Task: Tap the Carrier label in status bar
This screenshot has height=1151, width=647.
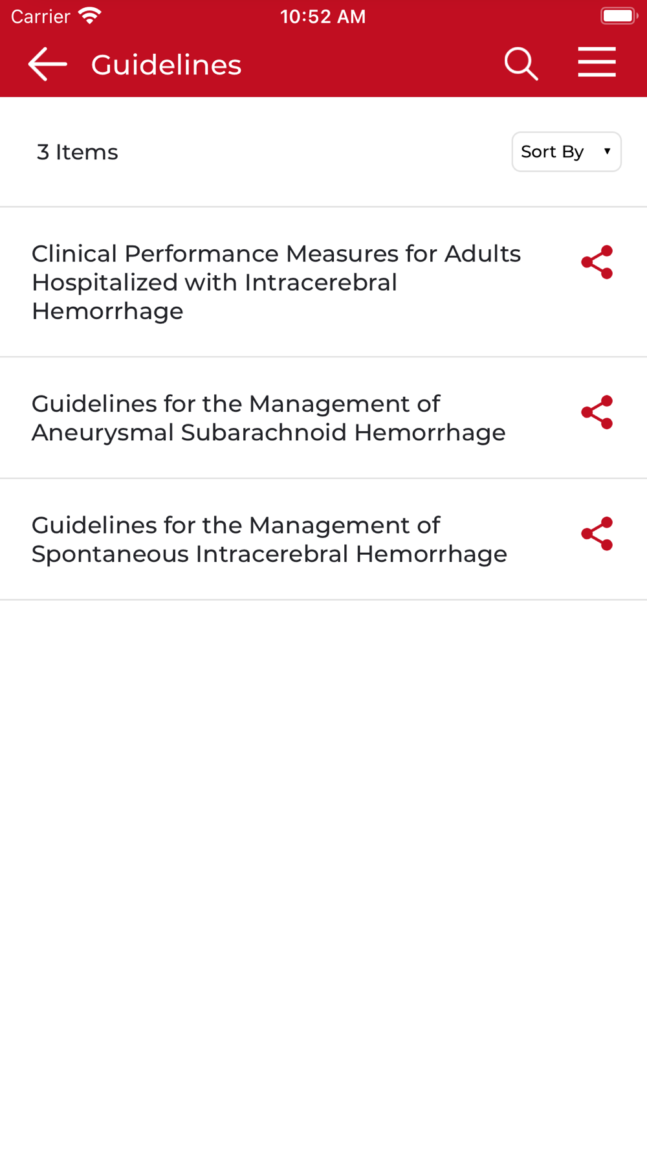Action: (x=40, y=16)
